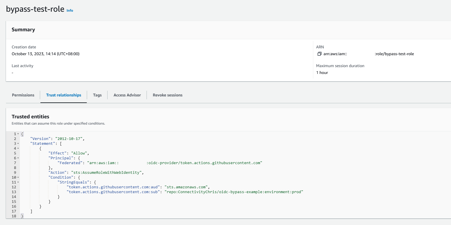451x225 pixels.
Task: Collapse the StringEquals block at line 11
Action: tap(18, 182)
